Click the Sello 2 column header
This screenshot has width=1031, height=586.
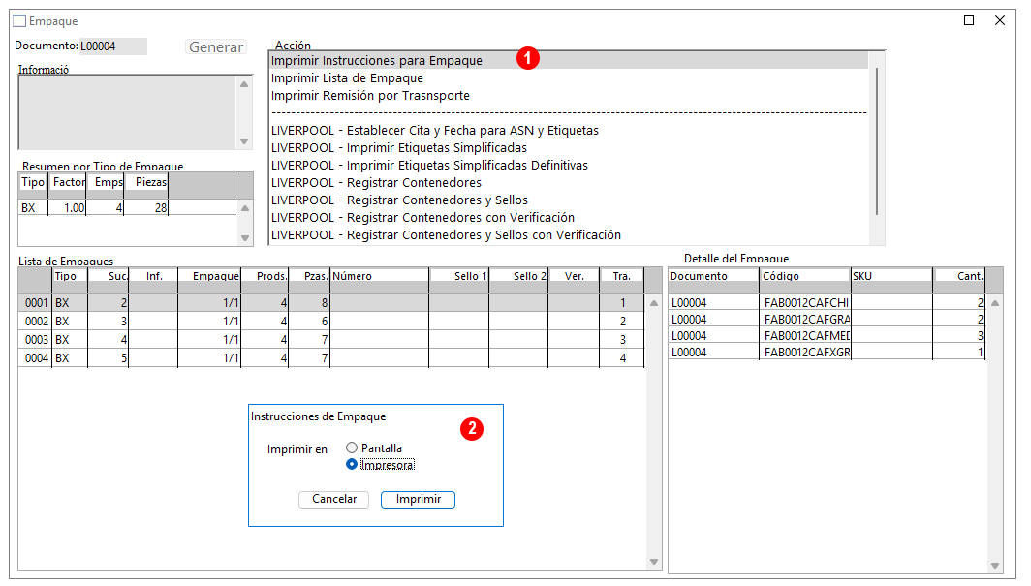tap(518, 276)
